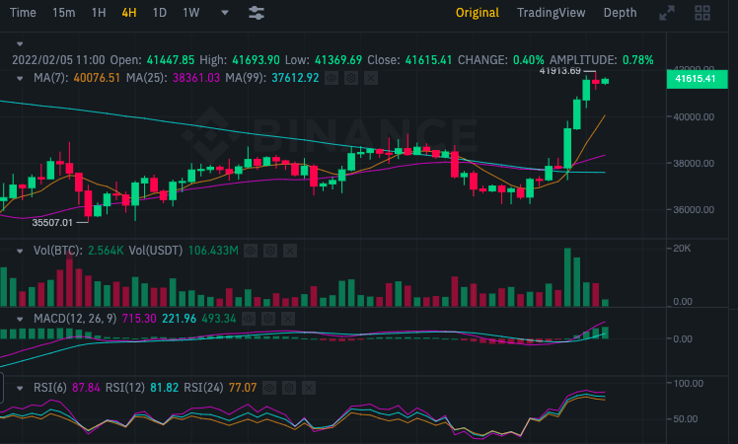This screenshot has width=738, height=444.
Task: Open chart indicator settings sliders icon
Action: (257, 13)
